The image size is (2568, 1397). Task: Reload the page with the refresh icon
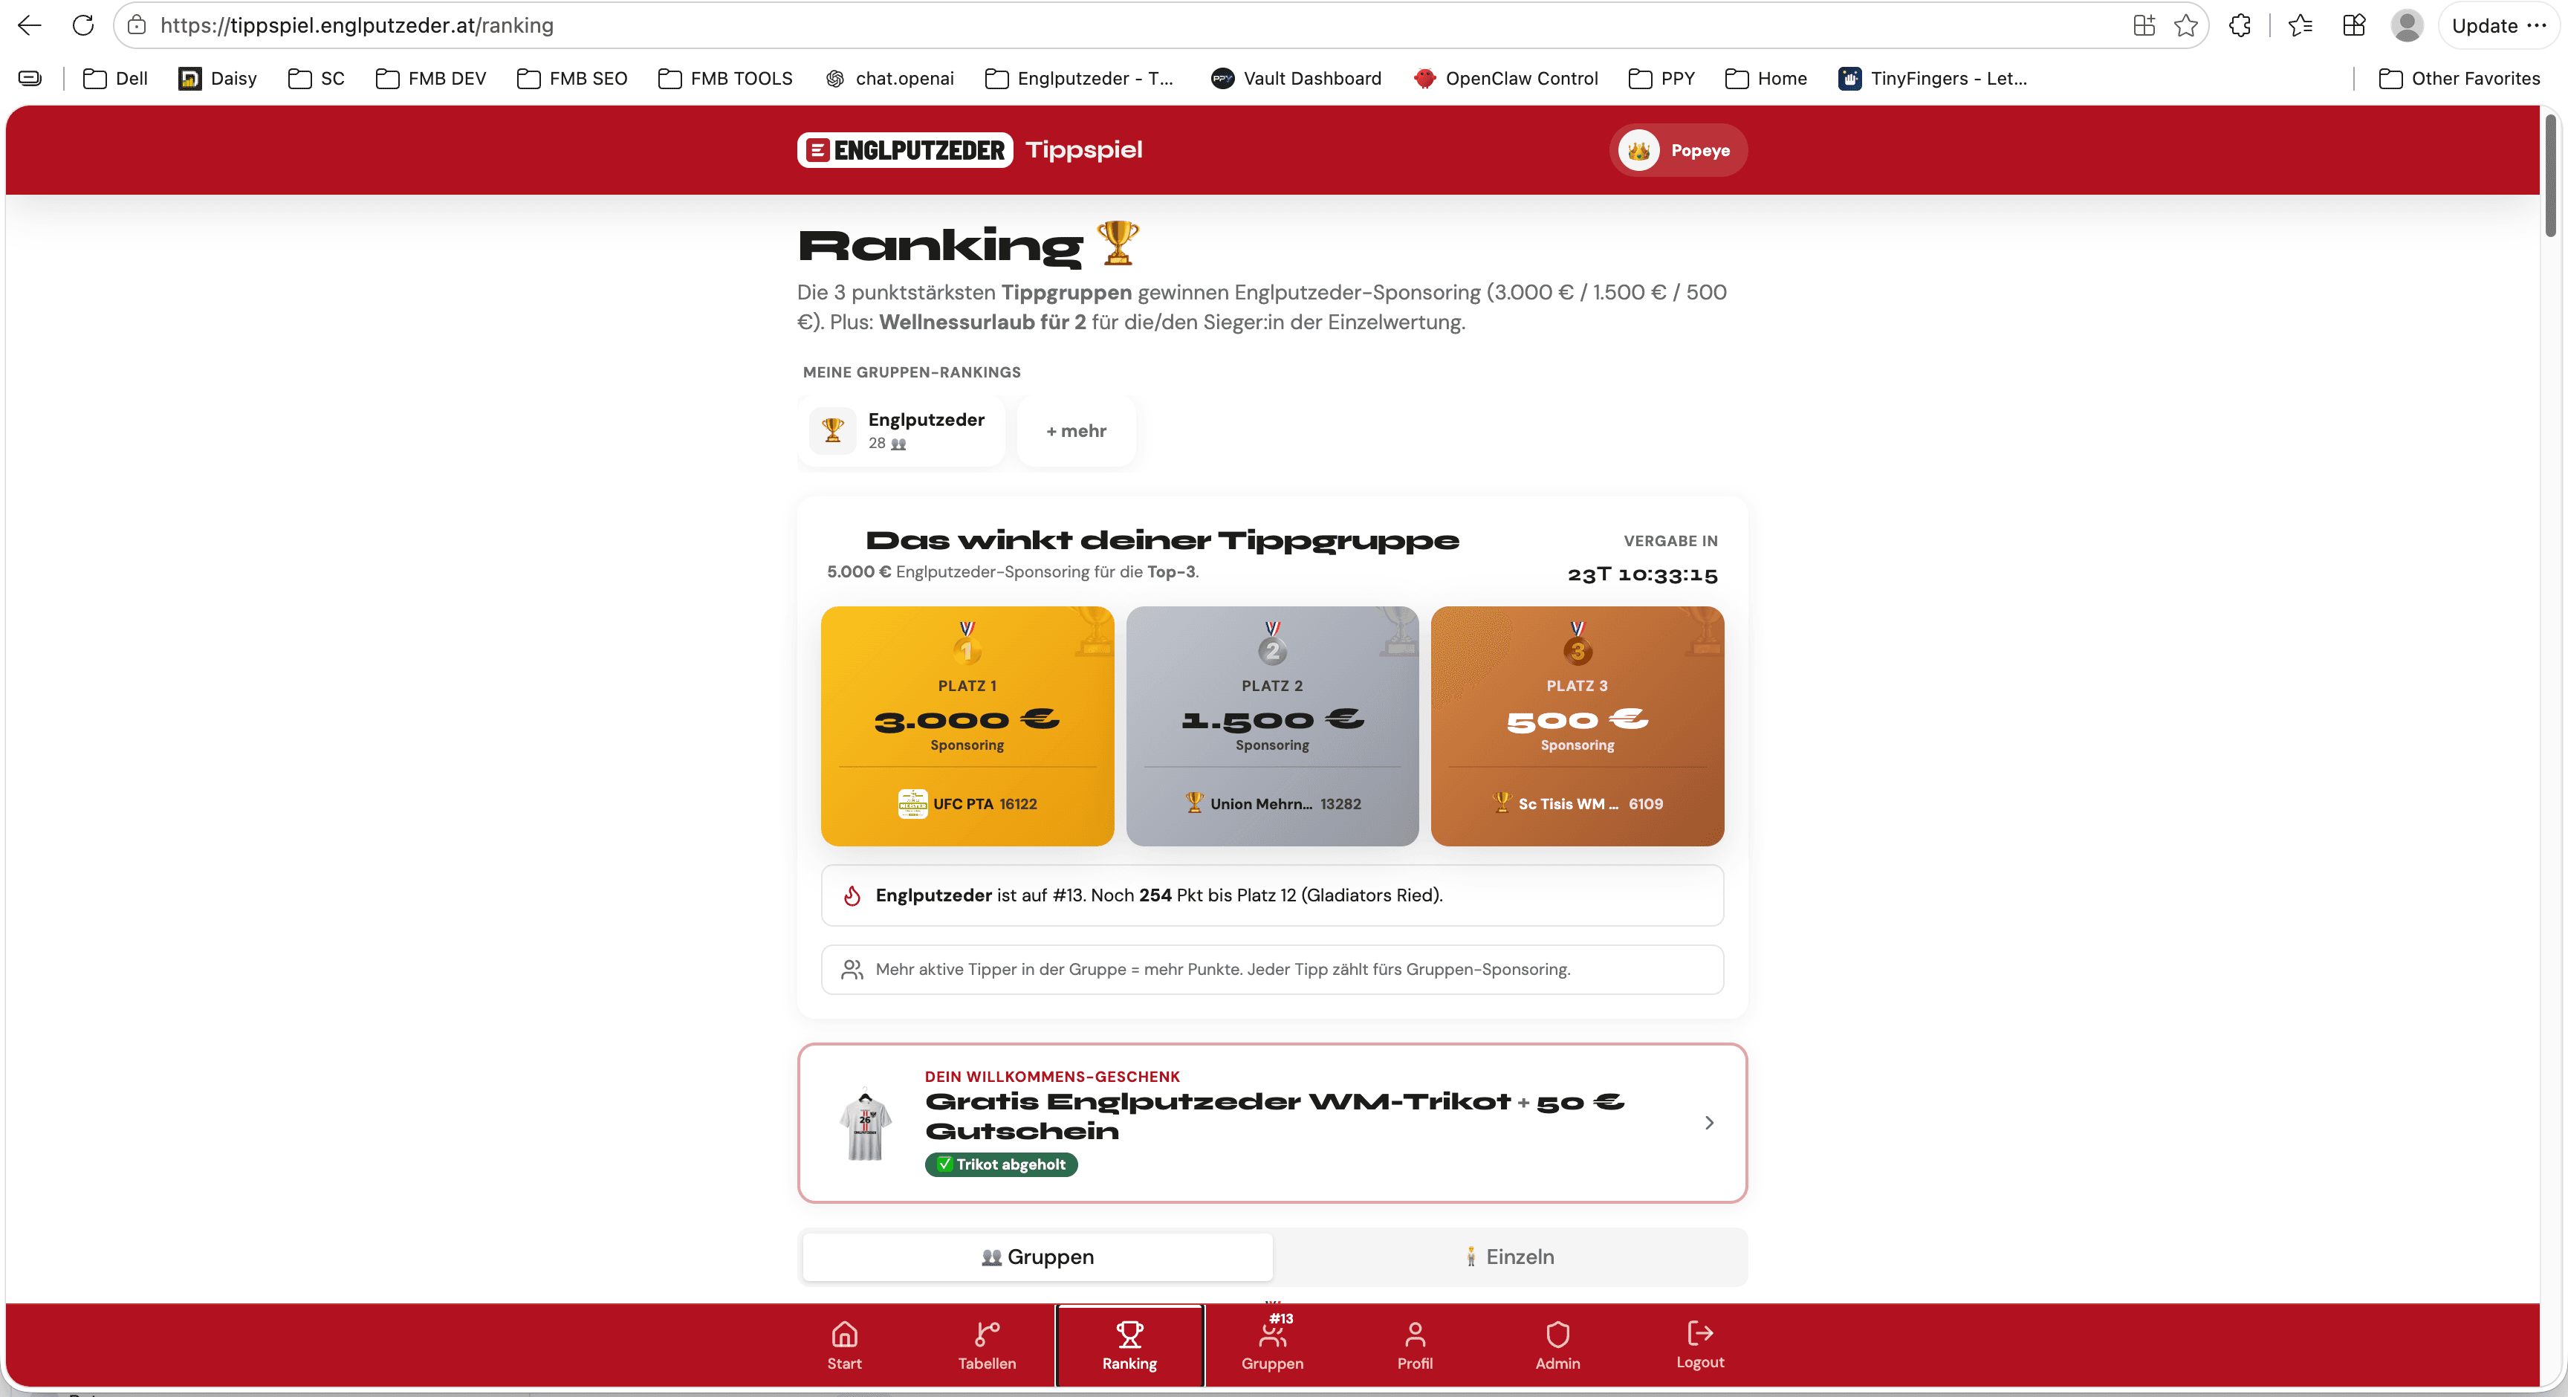pyautogui.click(x=82, y=26)
